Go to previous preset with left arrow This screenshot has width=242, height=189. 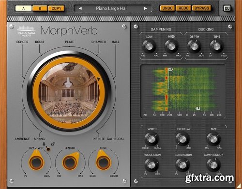tap(80, 8)
